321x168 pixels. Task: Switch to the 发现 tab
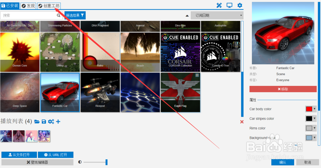pyautogui.click(x=28, y=6)
